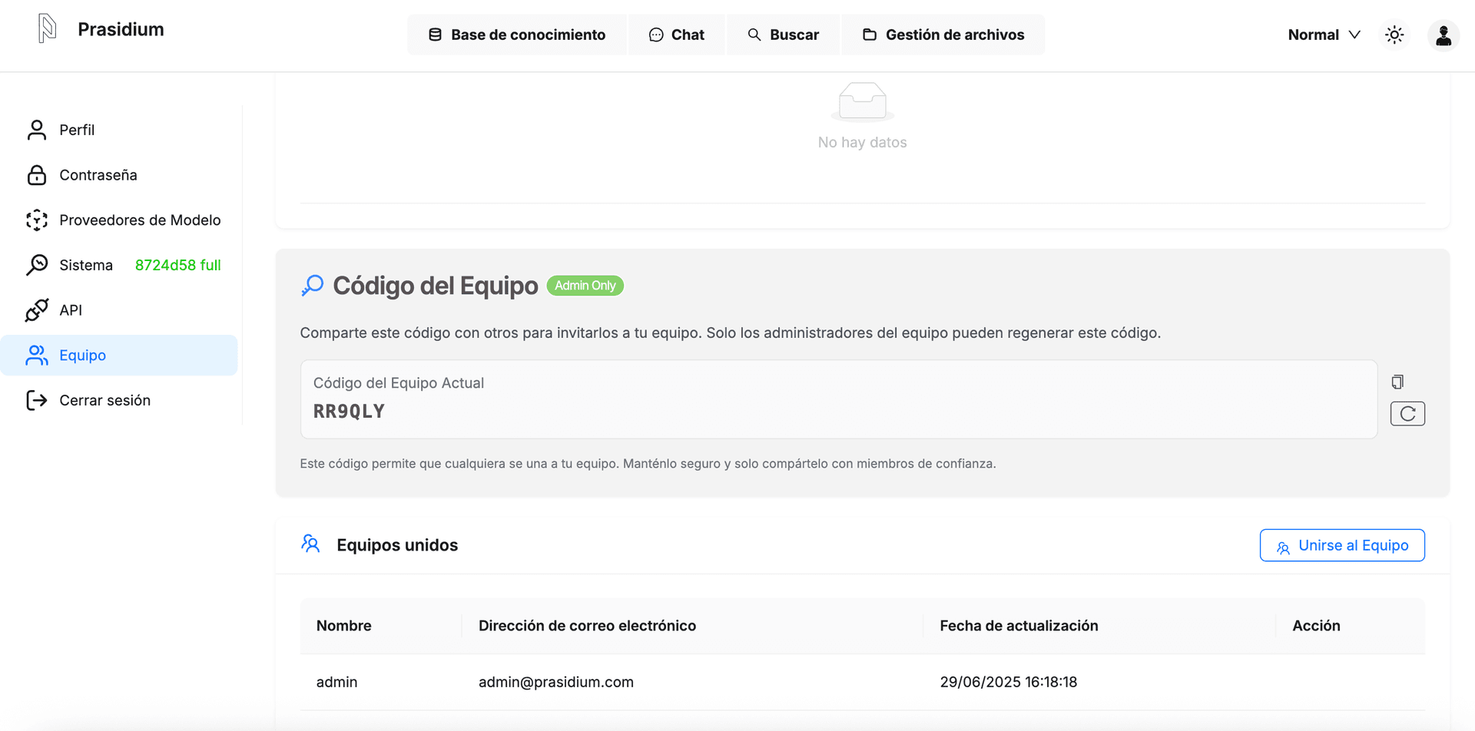This screenshot has width=1475, height=731.
Task: Click the copy team code icon
Action: (1397, 382)
